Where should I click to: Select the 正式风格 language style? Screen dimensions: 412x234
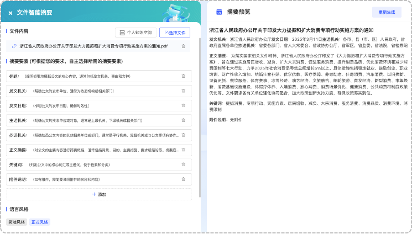[39, 222]
